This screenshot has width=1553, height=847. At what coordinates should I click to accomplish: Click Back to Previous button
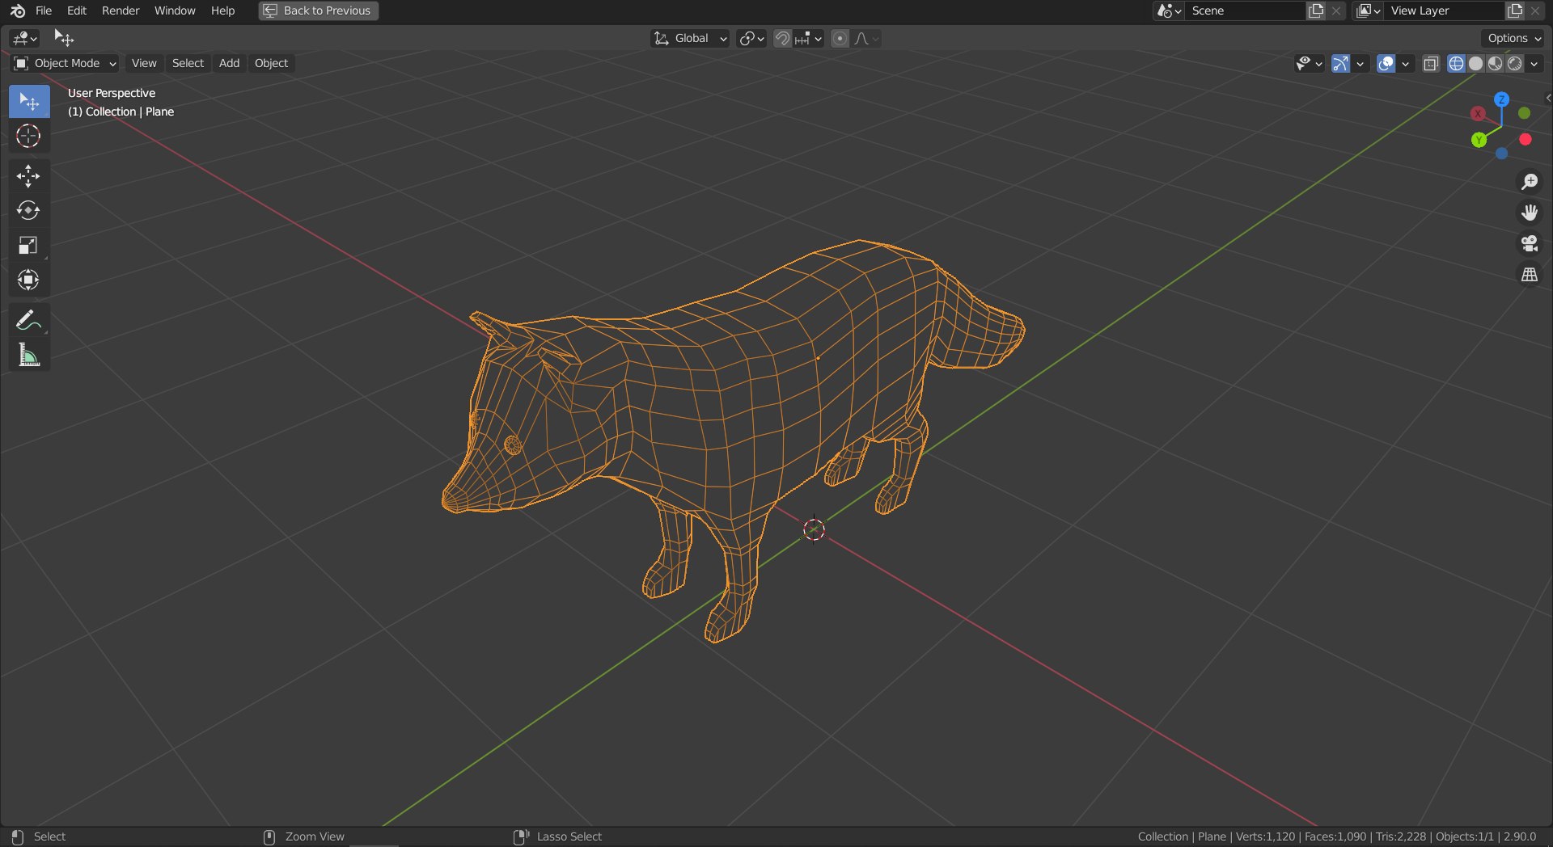click(319, 11)
